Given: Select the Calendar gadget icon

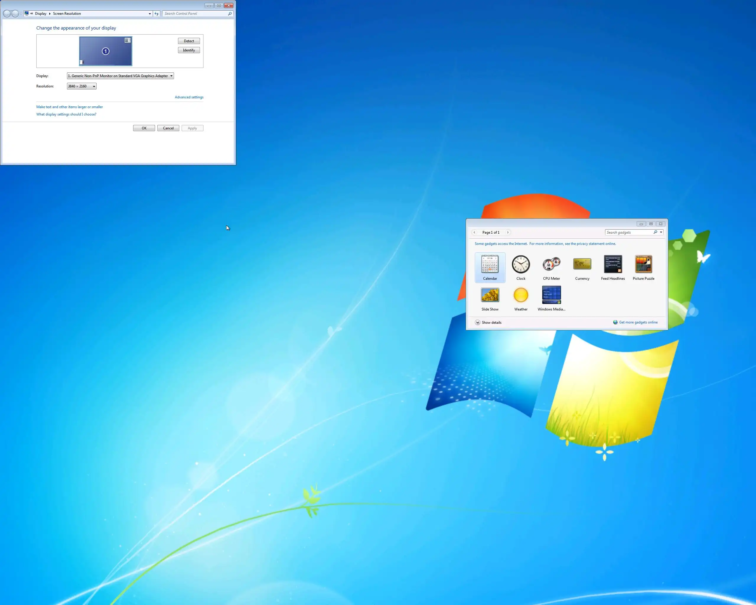Looking at the screenshot, I should pos(490,264).
